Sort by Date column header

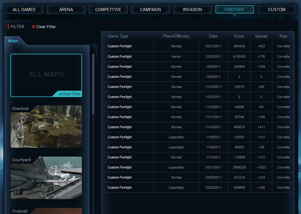pyautogui.click(x=213, y=36)
